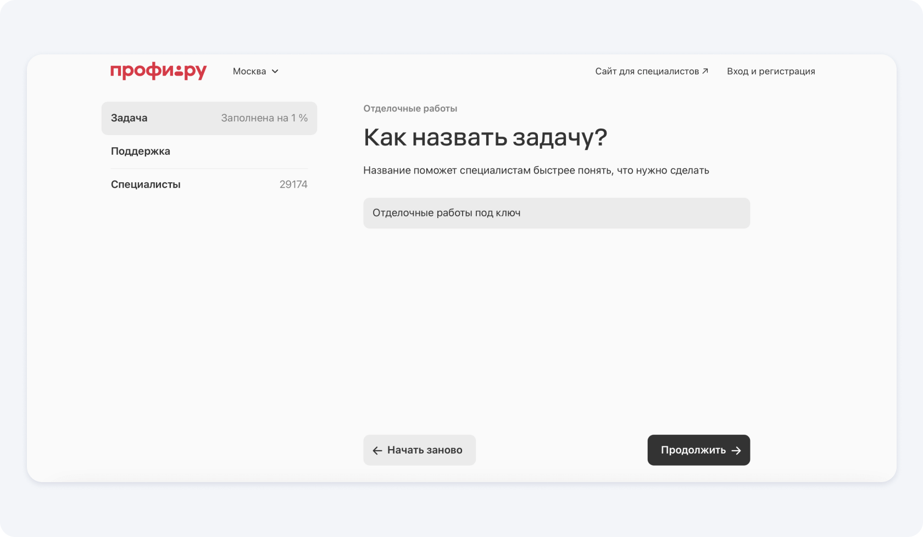Viewport: 923px width, 537px height.
Task: Click the right arrow in Продолжить
Action: 736,451
